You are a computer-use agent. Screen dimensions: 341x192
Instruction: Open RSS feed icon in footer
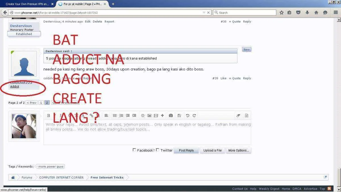[329, 189]
